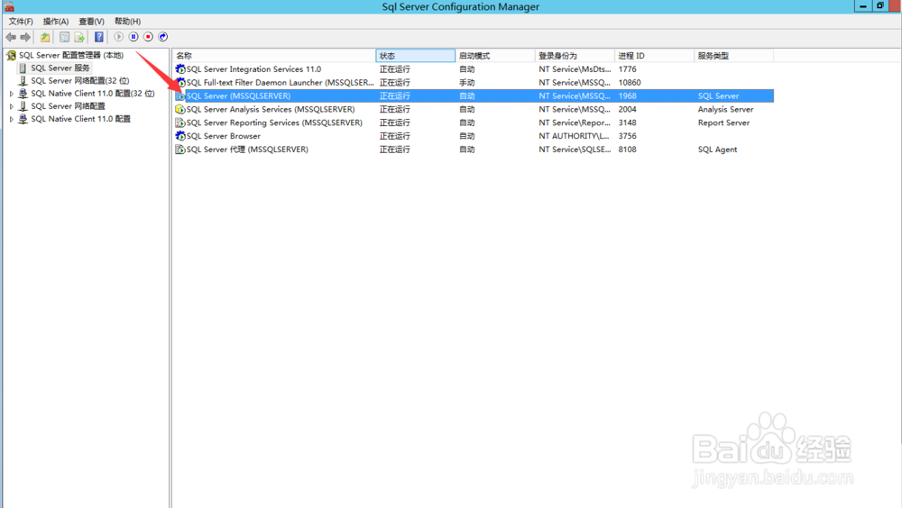Click the SQL Agent service type cell

click(x=717, y=150)
